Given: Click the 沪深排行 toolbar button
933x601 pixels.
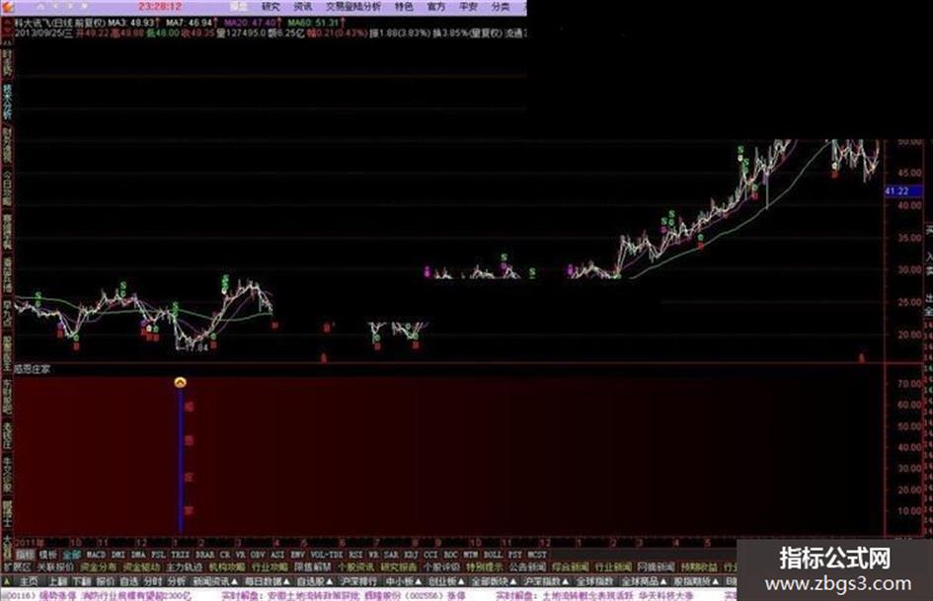Looking at the screenshot, I should point(358,580).
